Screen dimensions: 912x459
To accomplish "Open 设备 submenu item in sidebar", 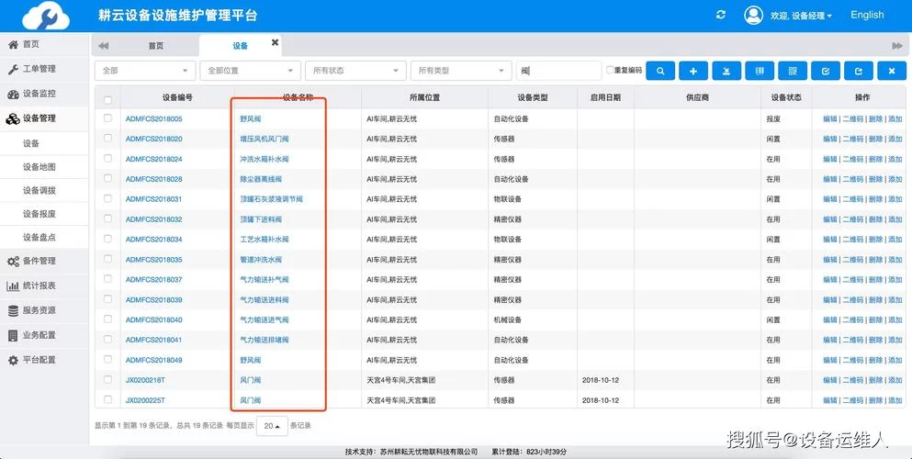I will click(44, 143).
